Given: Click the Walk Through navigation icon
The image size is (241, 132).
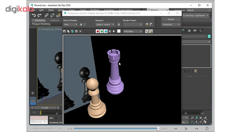Looking at the screenshot, I should click(x=197, y=122).
